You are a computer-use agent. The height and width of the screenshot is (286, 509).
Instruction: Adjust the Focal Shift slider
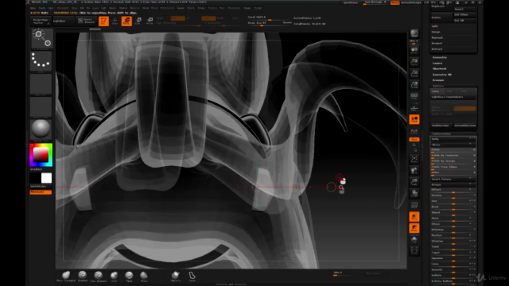(269, 17)
